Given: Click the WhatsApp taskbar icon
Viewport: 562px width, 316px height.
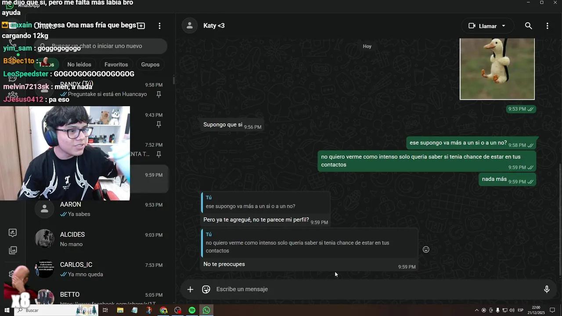Looking at the screenshot, I should click(x=206, y=310).
